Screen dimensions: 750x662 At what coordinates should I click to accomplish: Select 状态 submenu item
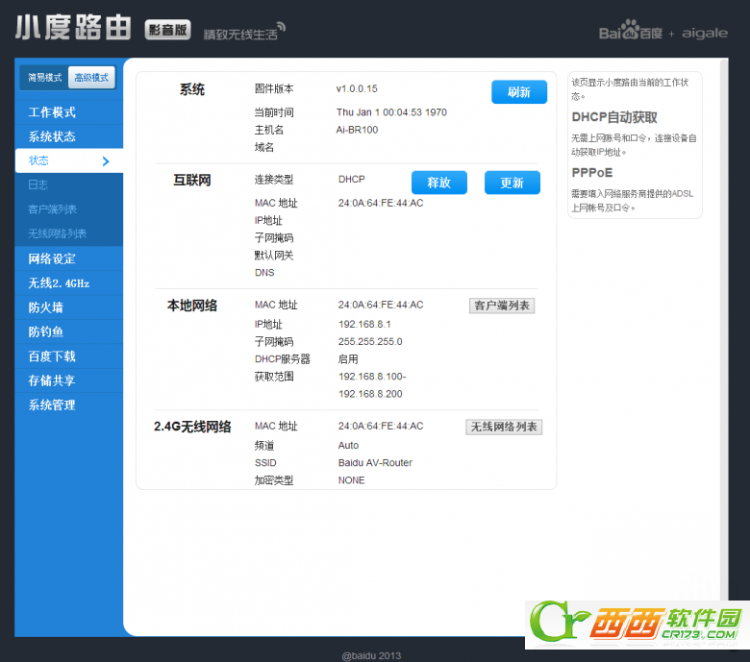click(69, 160)
